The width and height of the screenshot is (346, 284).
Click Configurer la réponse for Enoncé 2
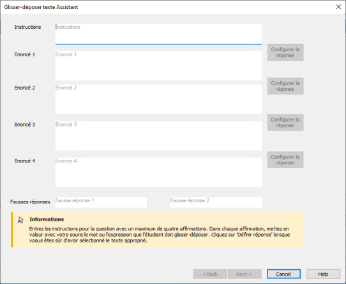285,86
